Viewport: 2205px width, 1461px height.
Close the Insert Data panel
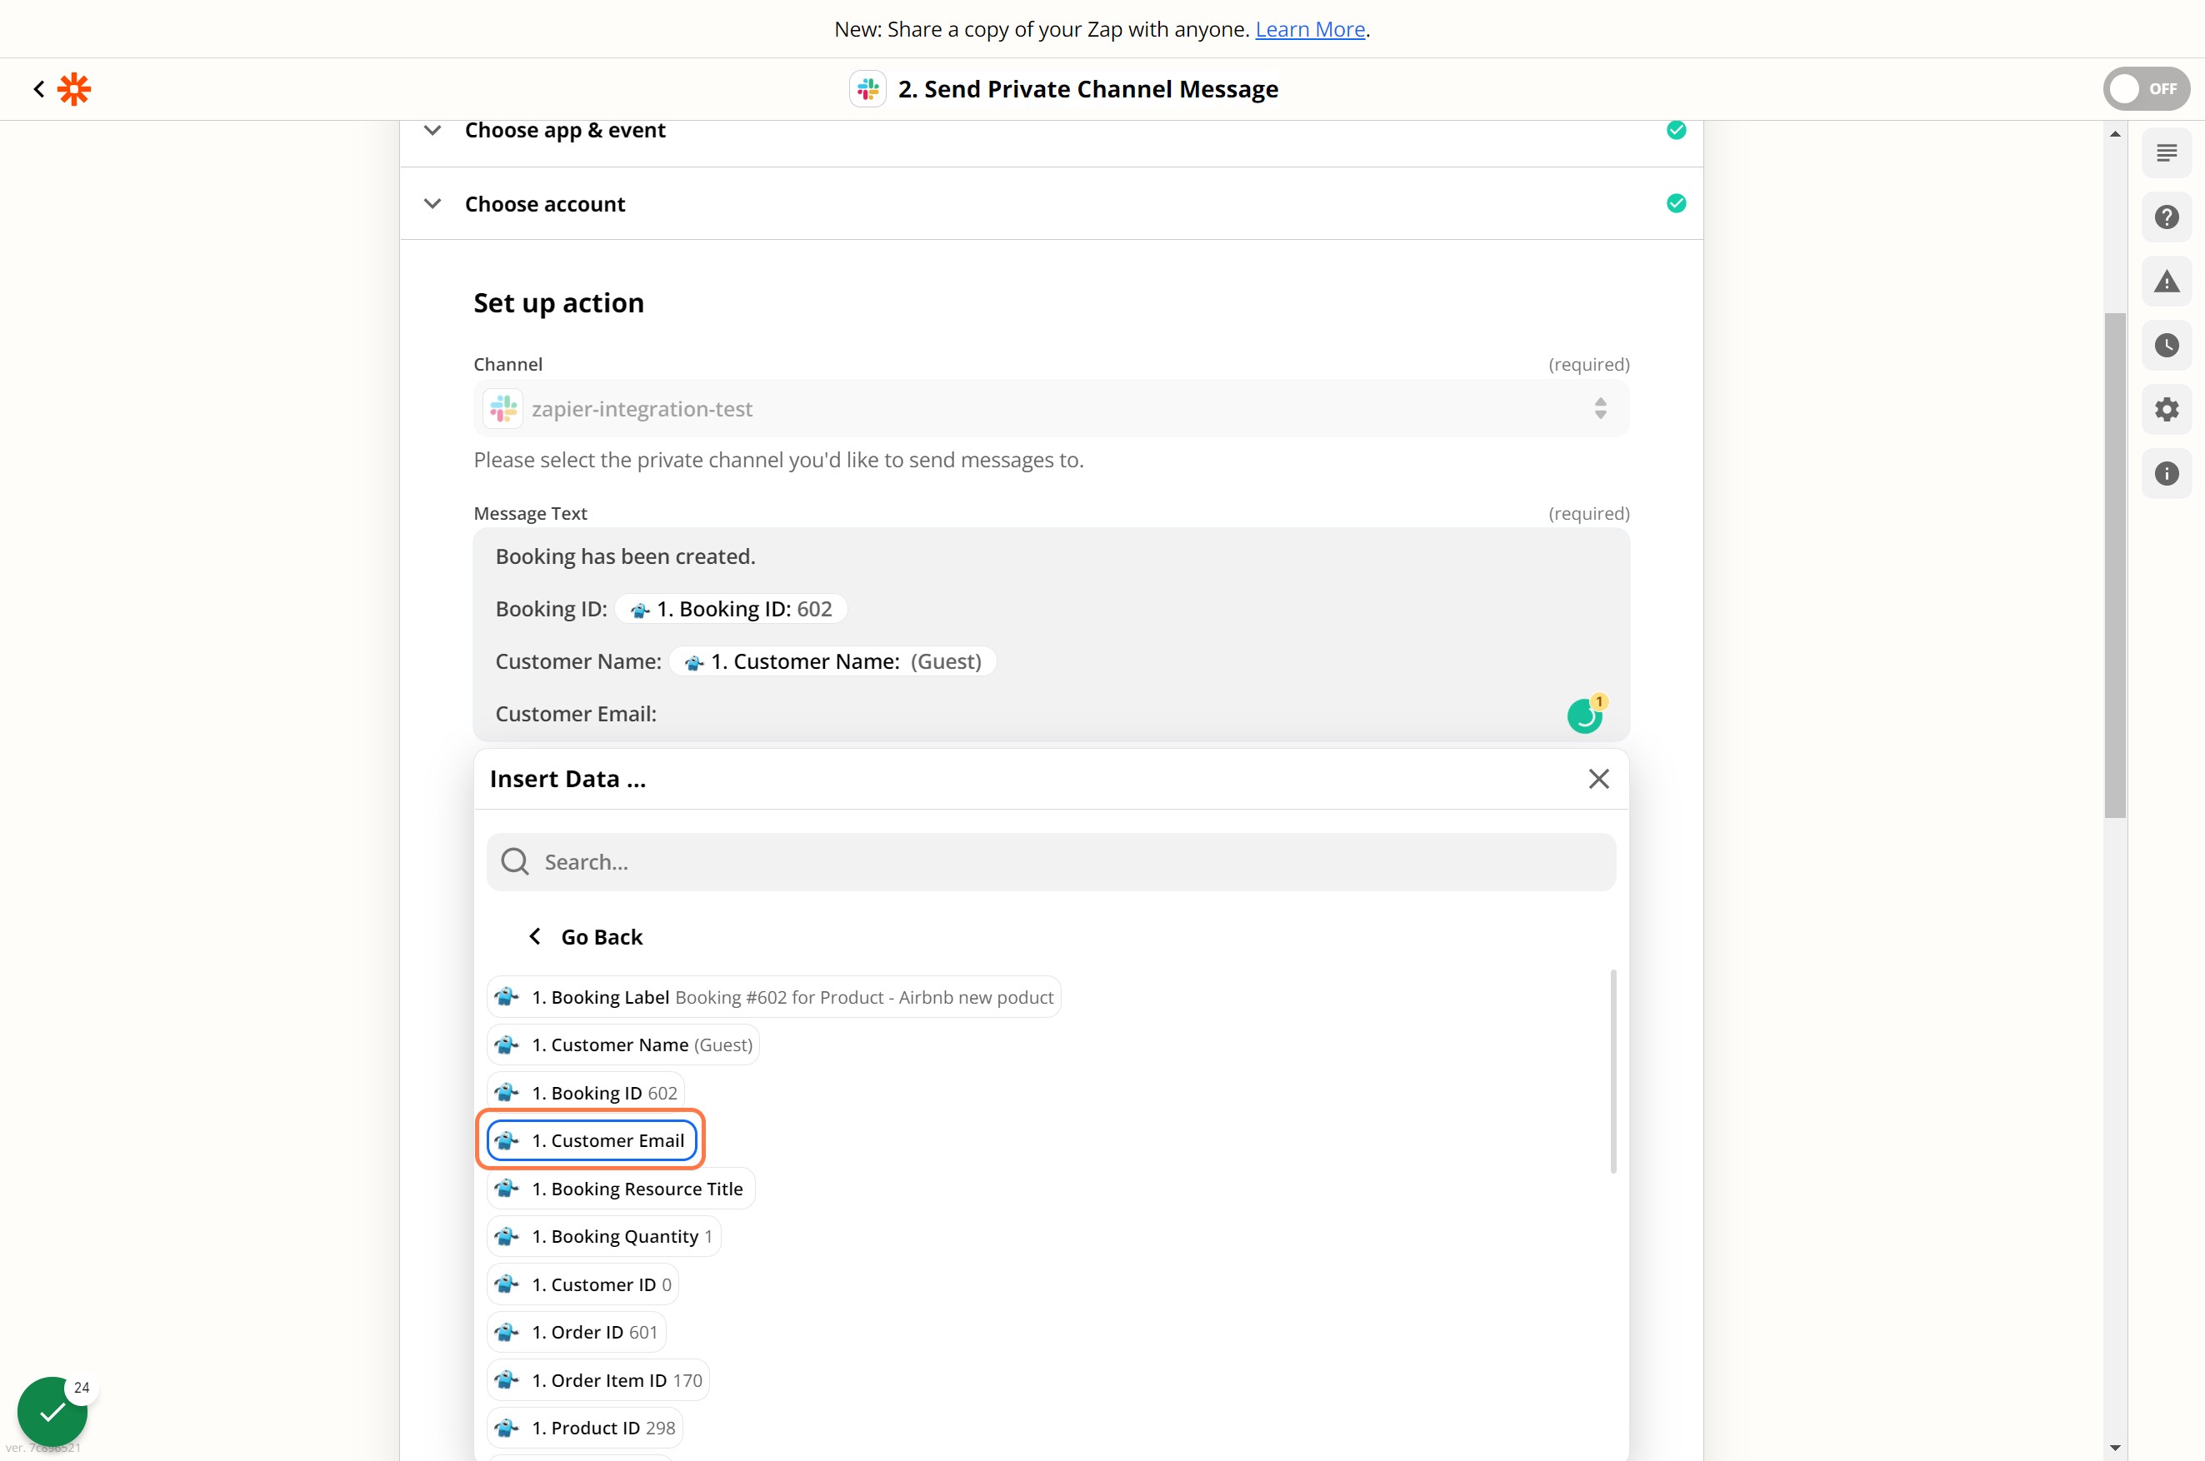[1598, 779]
